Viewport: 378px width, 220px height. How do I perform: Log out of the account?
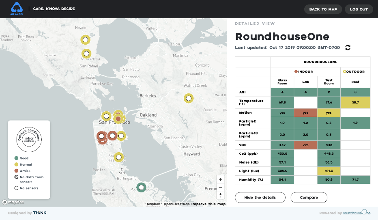click(x=359, y=9)
